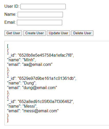Click the name "Messi" line
Screen dimensions: 109x129
[22, 106]
